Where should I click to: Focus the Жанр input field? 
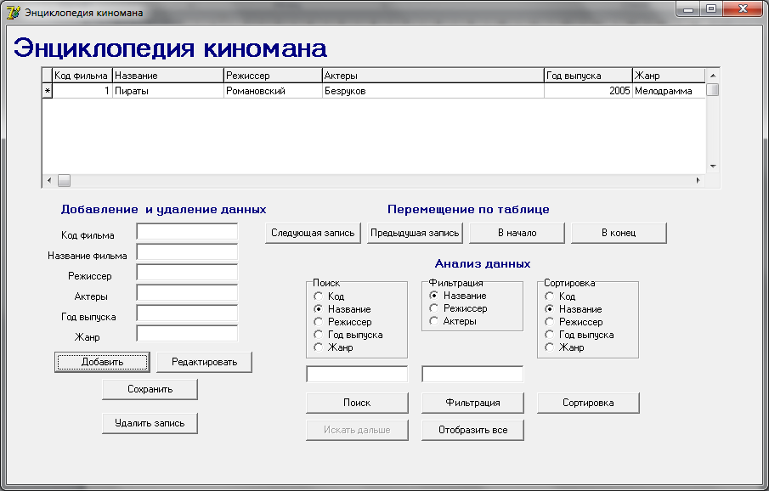click(x=187, y=334)
